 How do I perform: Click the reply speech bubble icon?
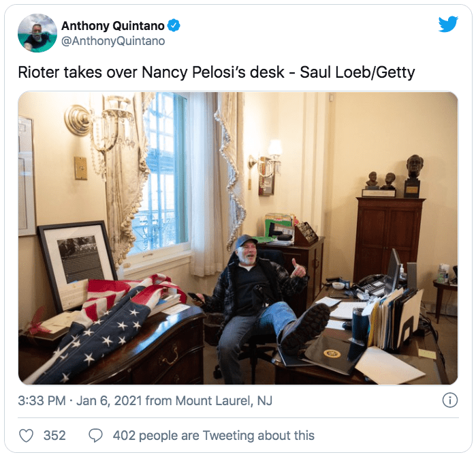pos(95,435)
